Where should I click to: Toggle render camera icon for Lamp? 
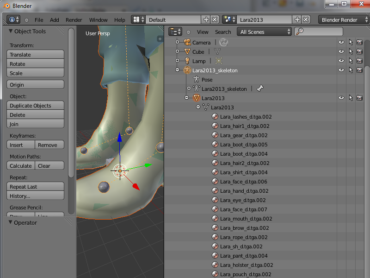359,61
